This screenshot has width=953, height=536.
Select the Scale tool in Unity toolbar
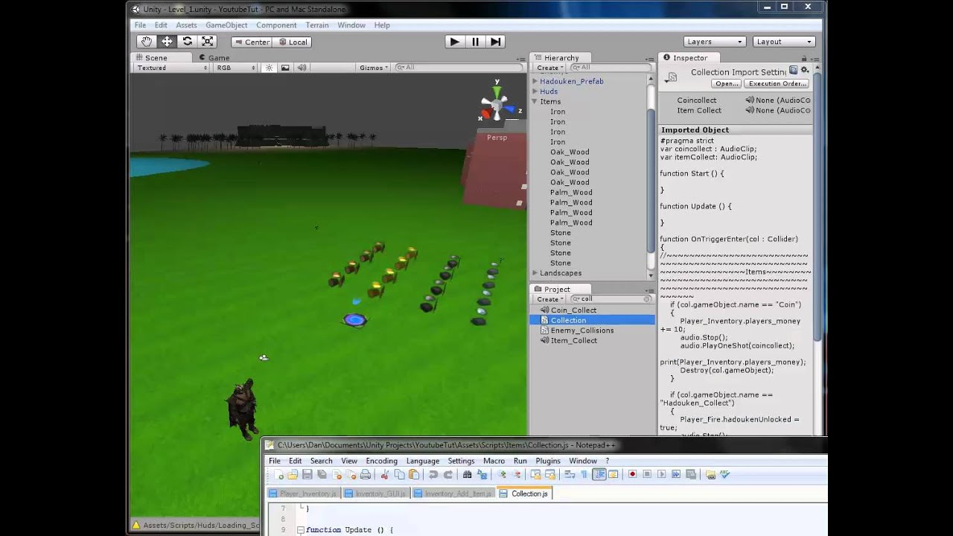click(x=207, y=42)
